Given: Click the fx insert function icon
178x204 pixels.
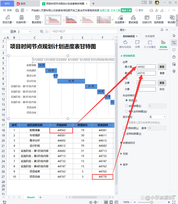Looking at the screenshot, I should coord(47,31).
